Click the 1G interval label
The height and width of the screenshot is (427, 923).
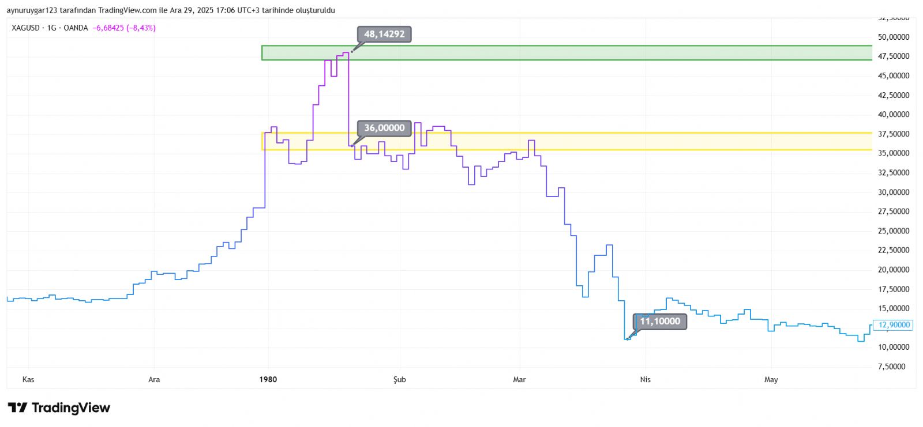[52, 28]
